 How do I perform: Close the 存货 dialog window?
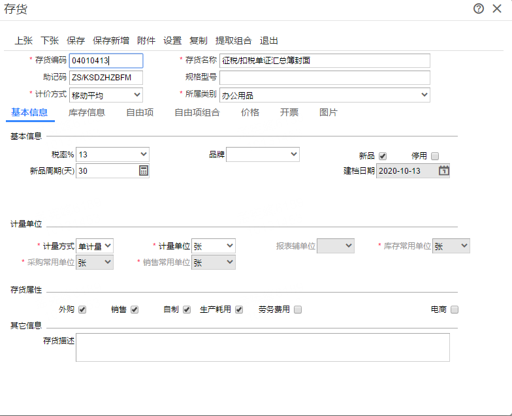pyautogui.click(x=497, y=8)
